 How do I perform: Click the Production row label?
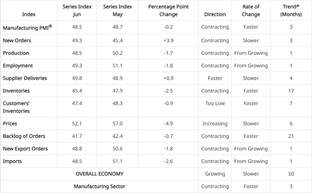[x=16, y=53]
